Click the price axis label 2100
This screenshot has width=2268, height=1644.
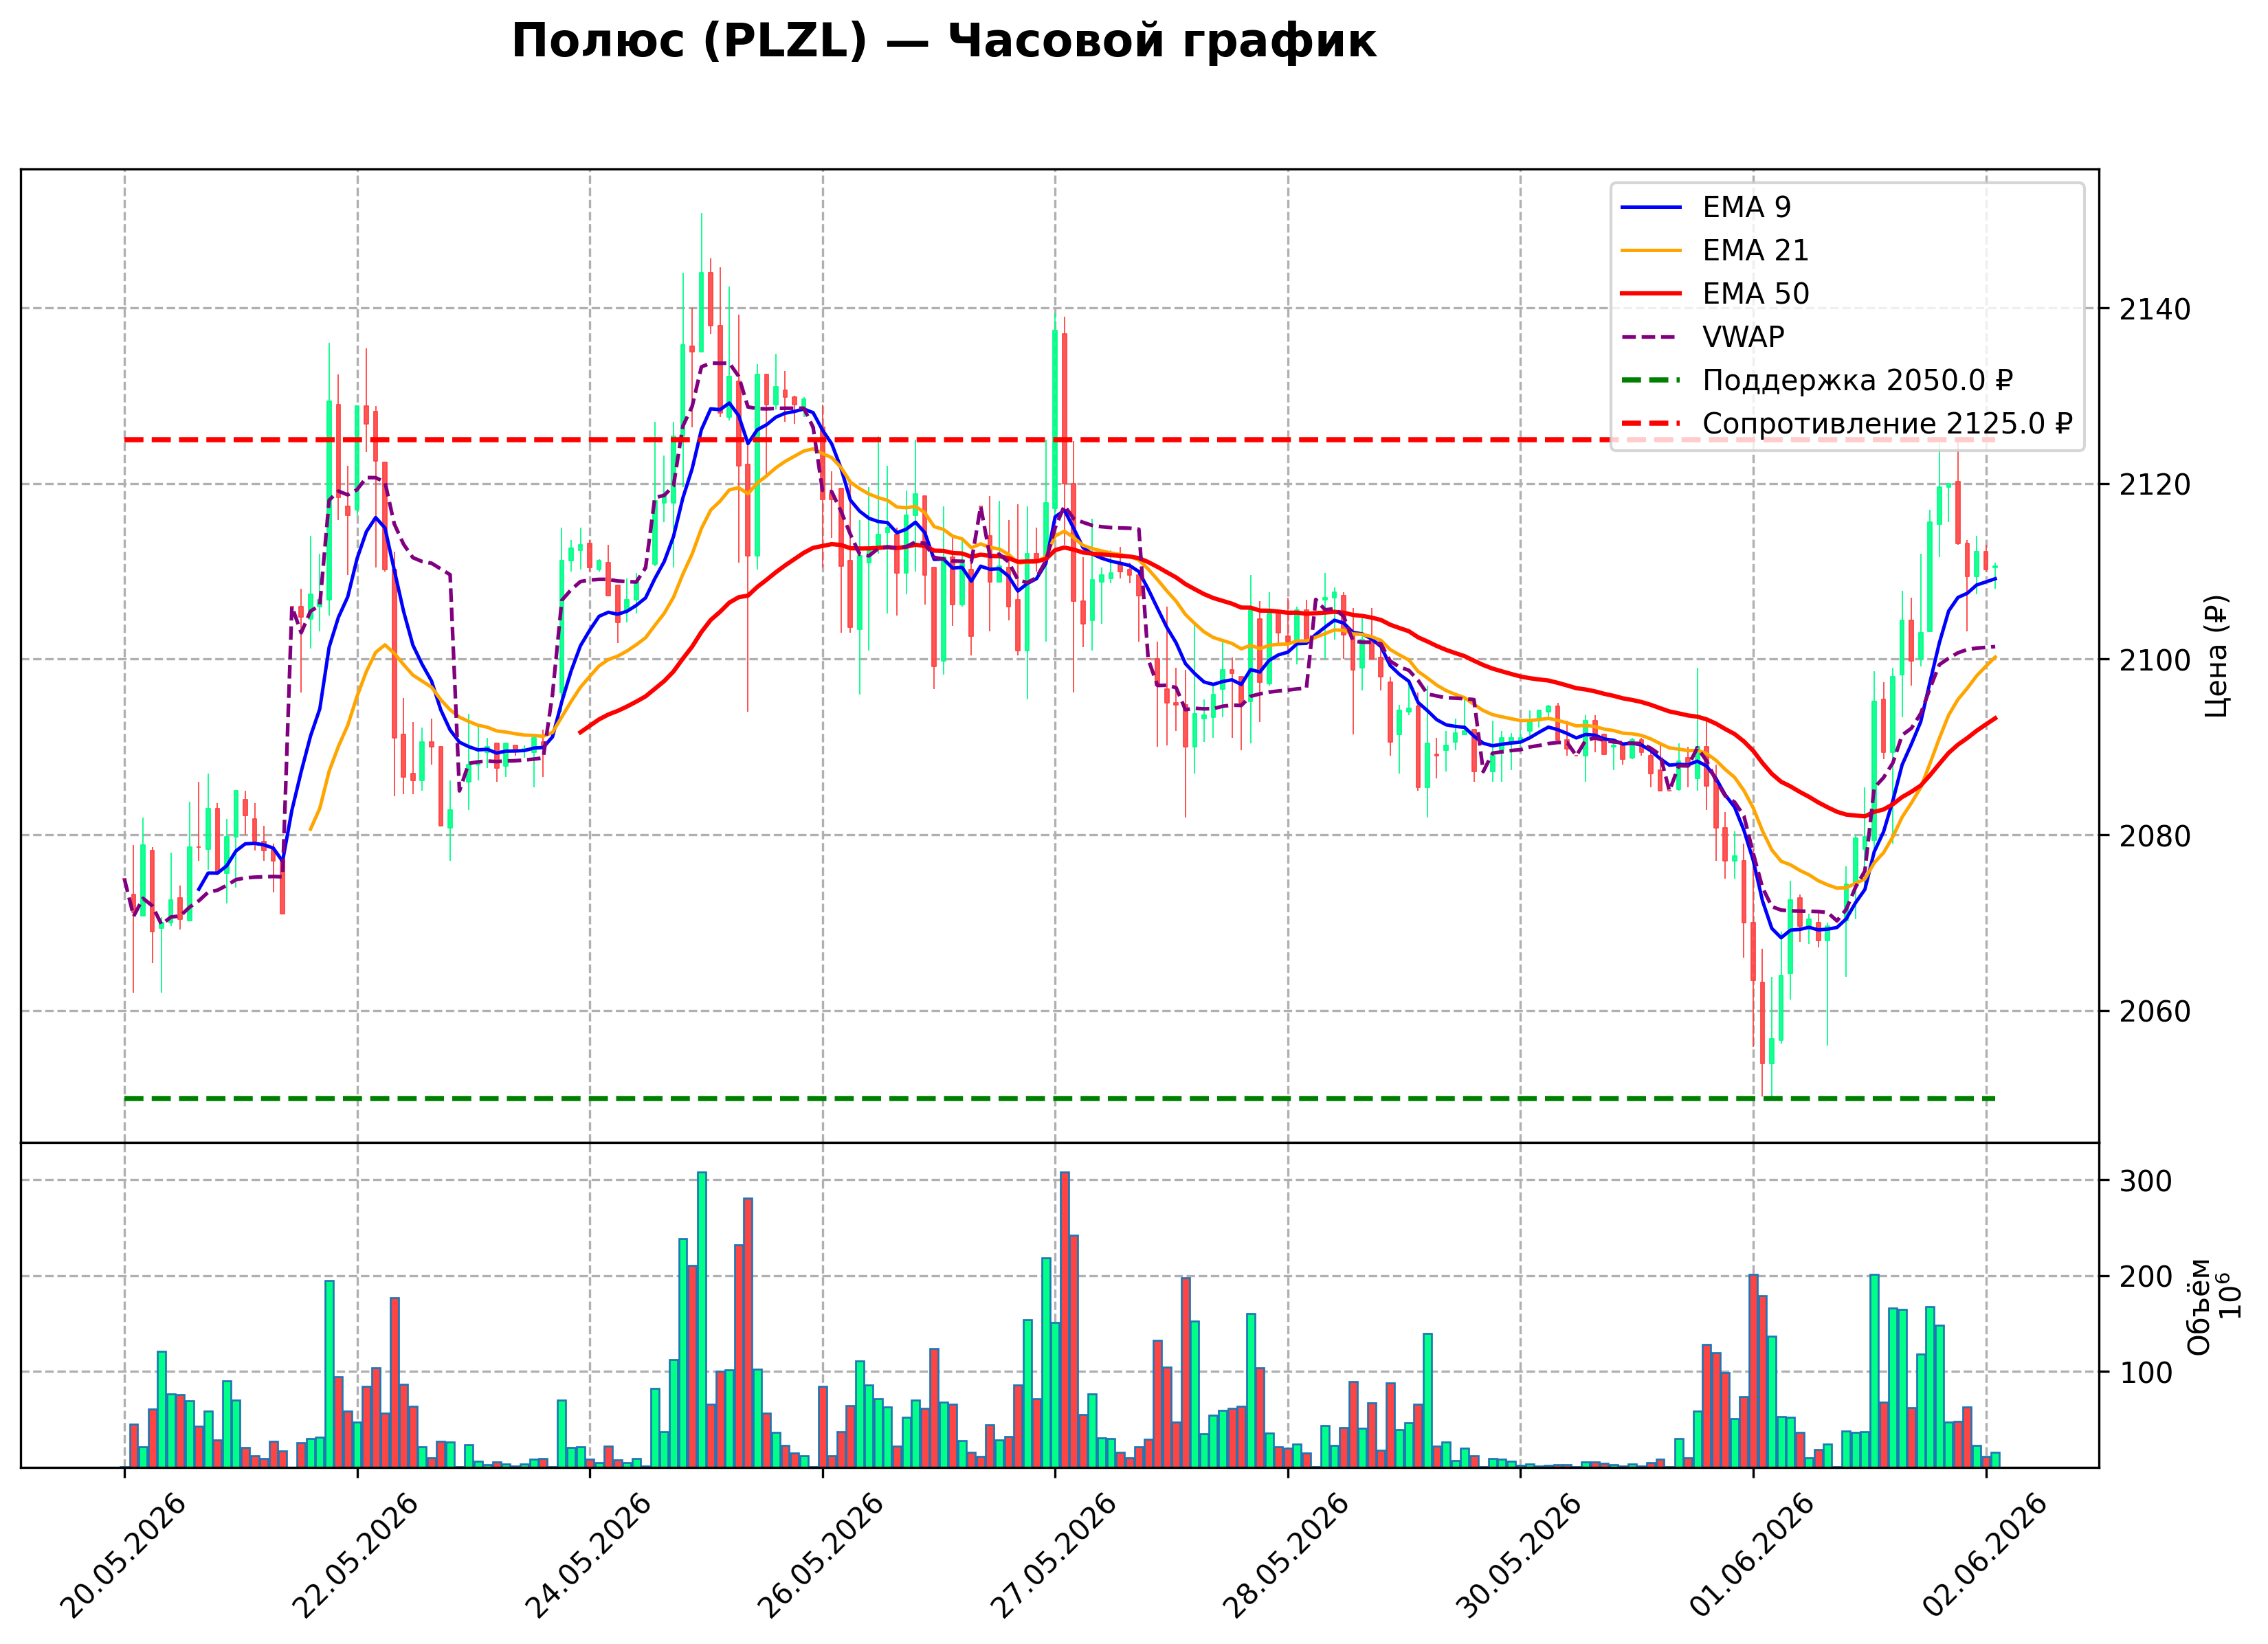[2154, 661]
